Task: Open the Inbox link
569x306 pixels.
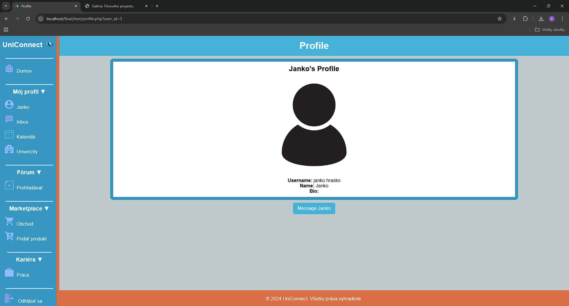Action: click(23, 122)
